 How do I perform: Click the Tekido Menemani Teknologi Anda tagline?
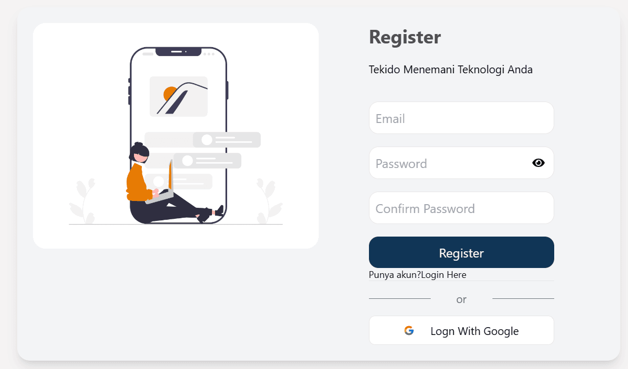[x=450, y=70]
